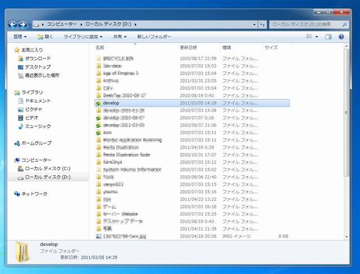Click JPEG file icon dated 2010/04/18 20:08

[98, 236]
